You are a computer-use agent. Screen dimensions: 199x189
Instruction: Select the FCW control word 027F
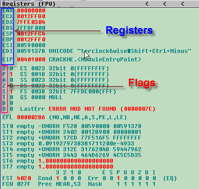pos(24,184)
